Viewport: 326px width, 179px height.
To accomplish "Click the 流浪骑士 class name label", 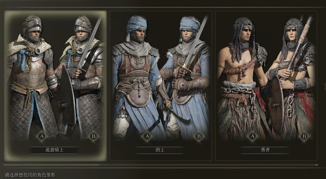I will (x=54, y=150).
